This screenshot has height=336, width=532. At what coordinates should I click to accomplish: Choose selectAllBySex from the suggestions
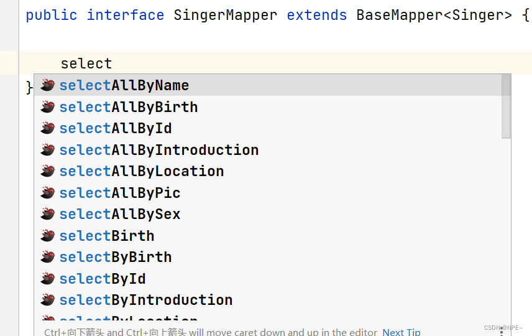point(268,214)
